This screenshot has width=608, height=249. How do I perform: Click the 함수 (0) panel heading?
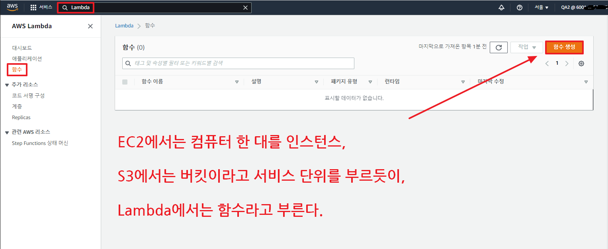[x=133, y=47]
